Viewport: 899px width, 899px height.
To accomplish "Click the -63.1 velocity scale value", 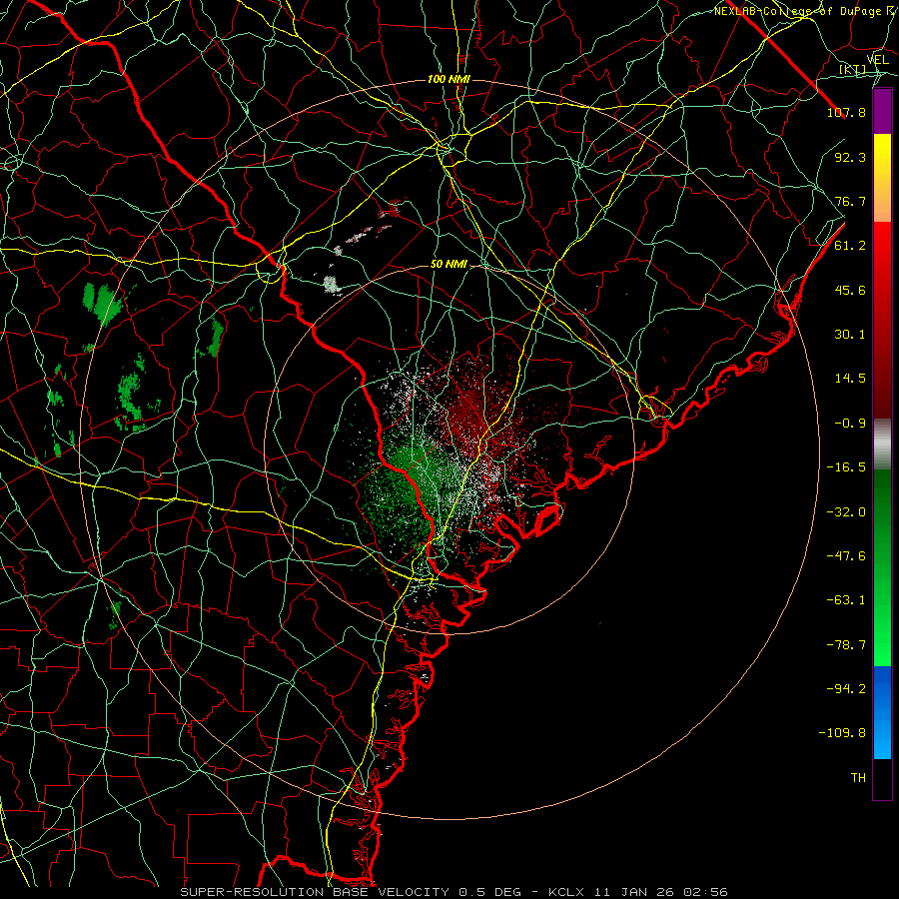I will (846, 600).
